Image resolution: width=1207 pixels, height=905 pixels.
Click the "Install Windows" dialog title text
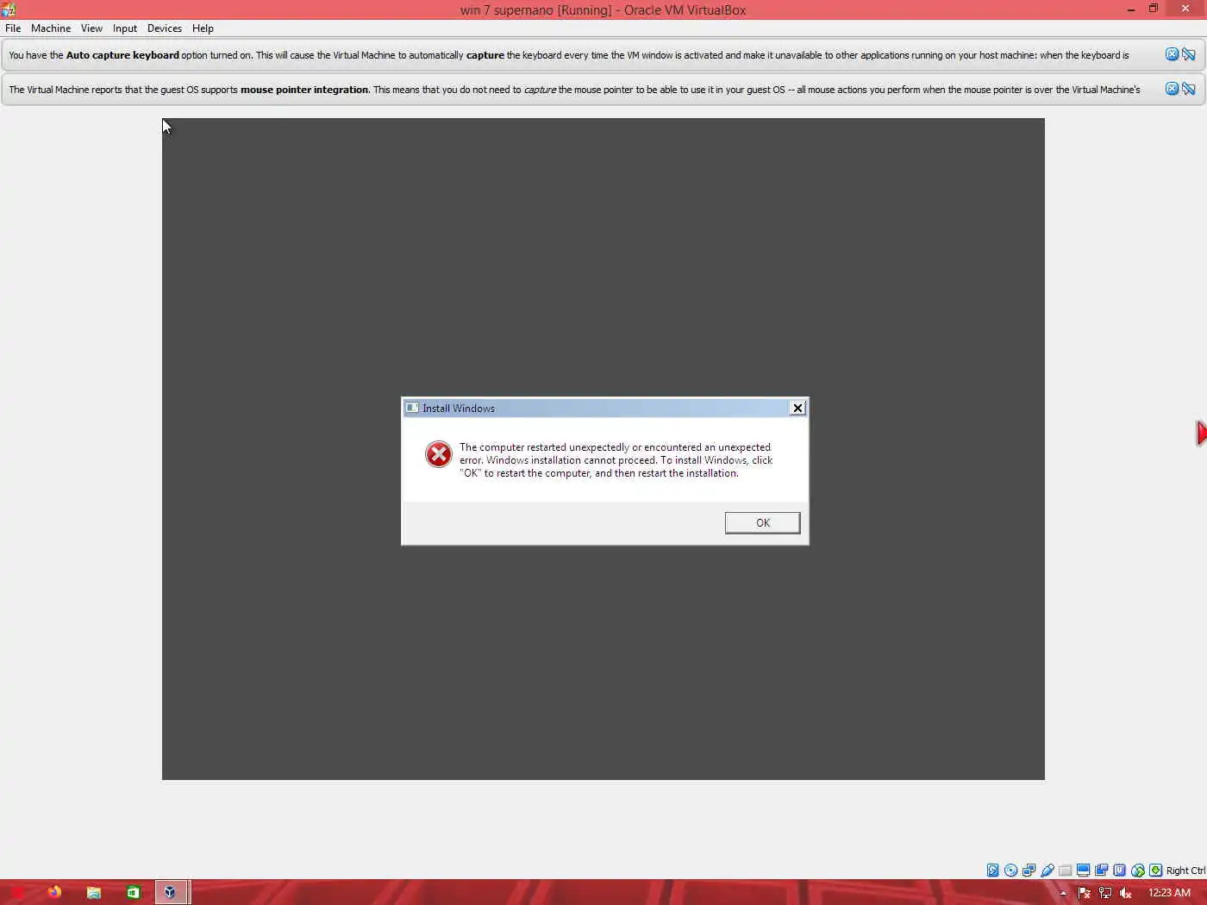[459, 409]
